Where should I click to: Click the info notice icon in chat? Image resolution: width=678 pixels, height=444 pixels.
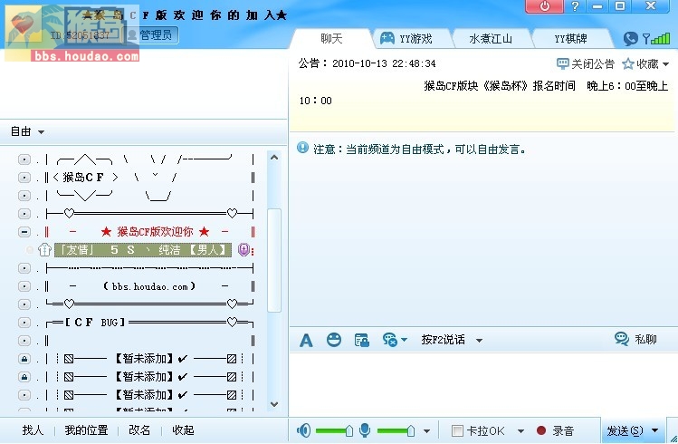click(x=302, y=149)
